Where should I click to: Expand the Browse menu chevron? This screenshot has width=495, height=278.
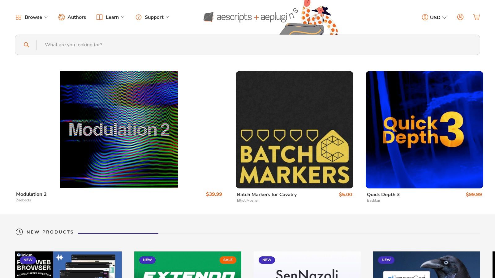pyautogui.click(x=46, y=17)
